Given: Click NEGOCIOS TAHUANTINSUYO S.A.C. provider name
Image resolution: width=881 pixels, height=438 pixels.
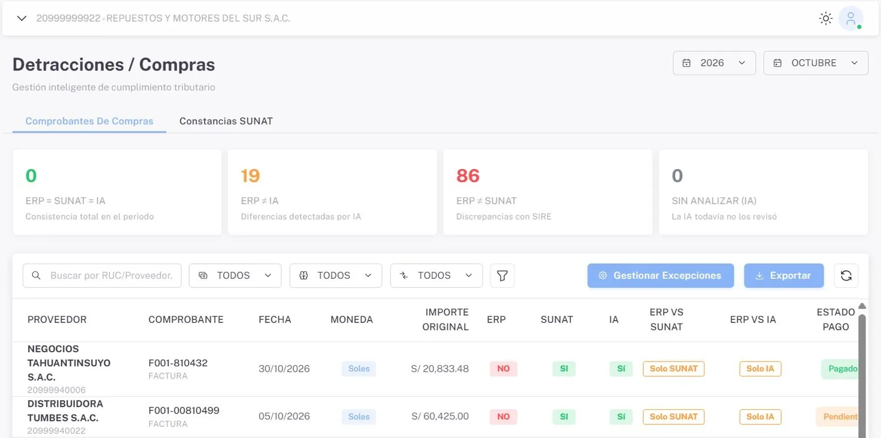Looking at the screenshot, I should tap(69, 363).
